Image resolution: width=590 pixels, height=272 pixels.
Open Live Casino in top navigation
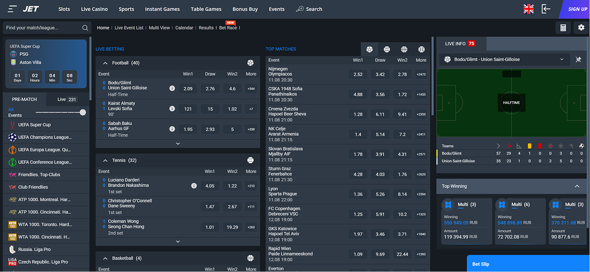(94, 9)
